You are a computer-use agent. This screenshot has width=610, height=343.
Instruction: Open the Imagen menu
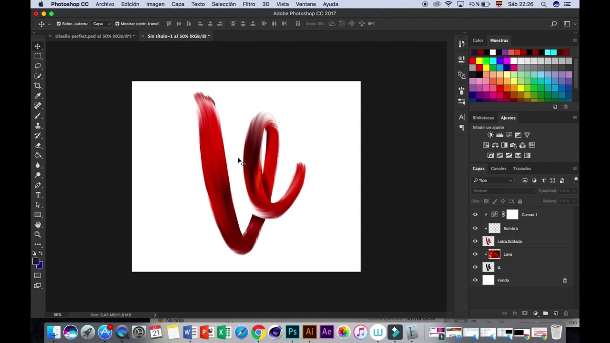click(155, 4)
